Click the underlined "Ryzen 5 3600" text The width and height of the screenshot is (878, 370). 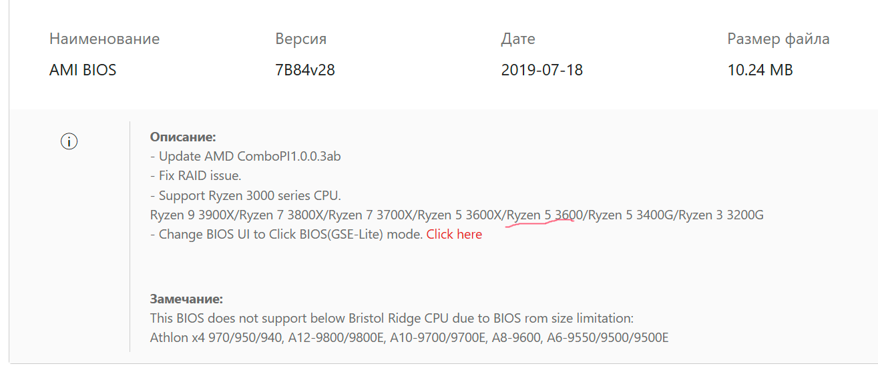coord(546,215)
